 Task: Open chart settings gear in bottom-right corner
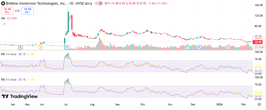259,104
